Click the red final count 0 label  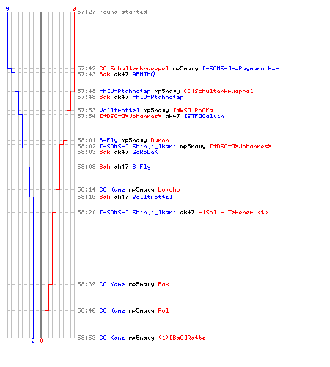pyautogui.click(x=41, y=341)
